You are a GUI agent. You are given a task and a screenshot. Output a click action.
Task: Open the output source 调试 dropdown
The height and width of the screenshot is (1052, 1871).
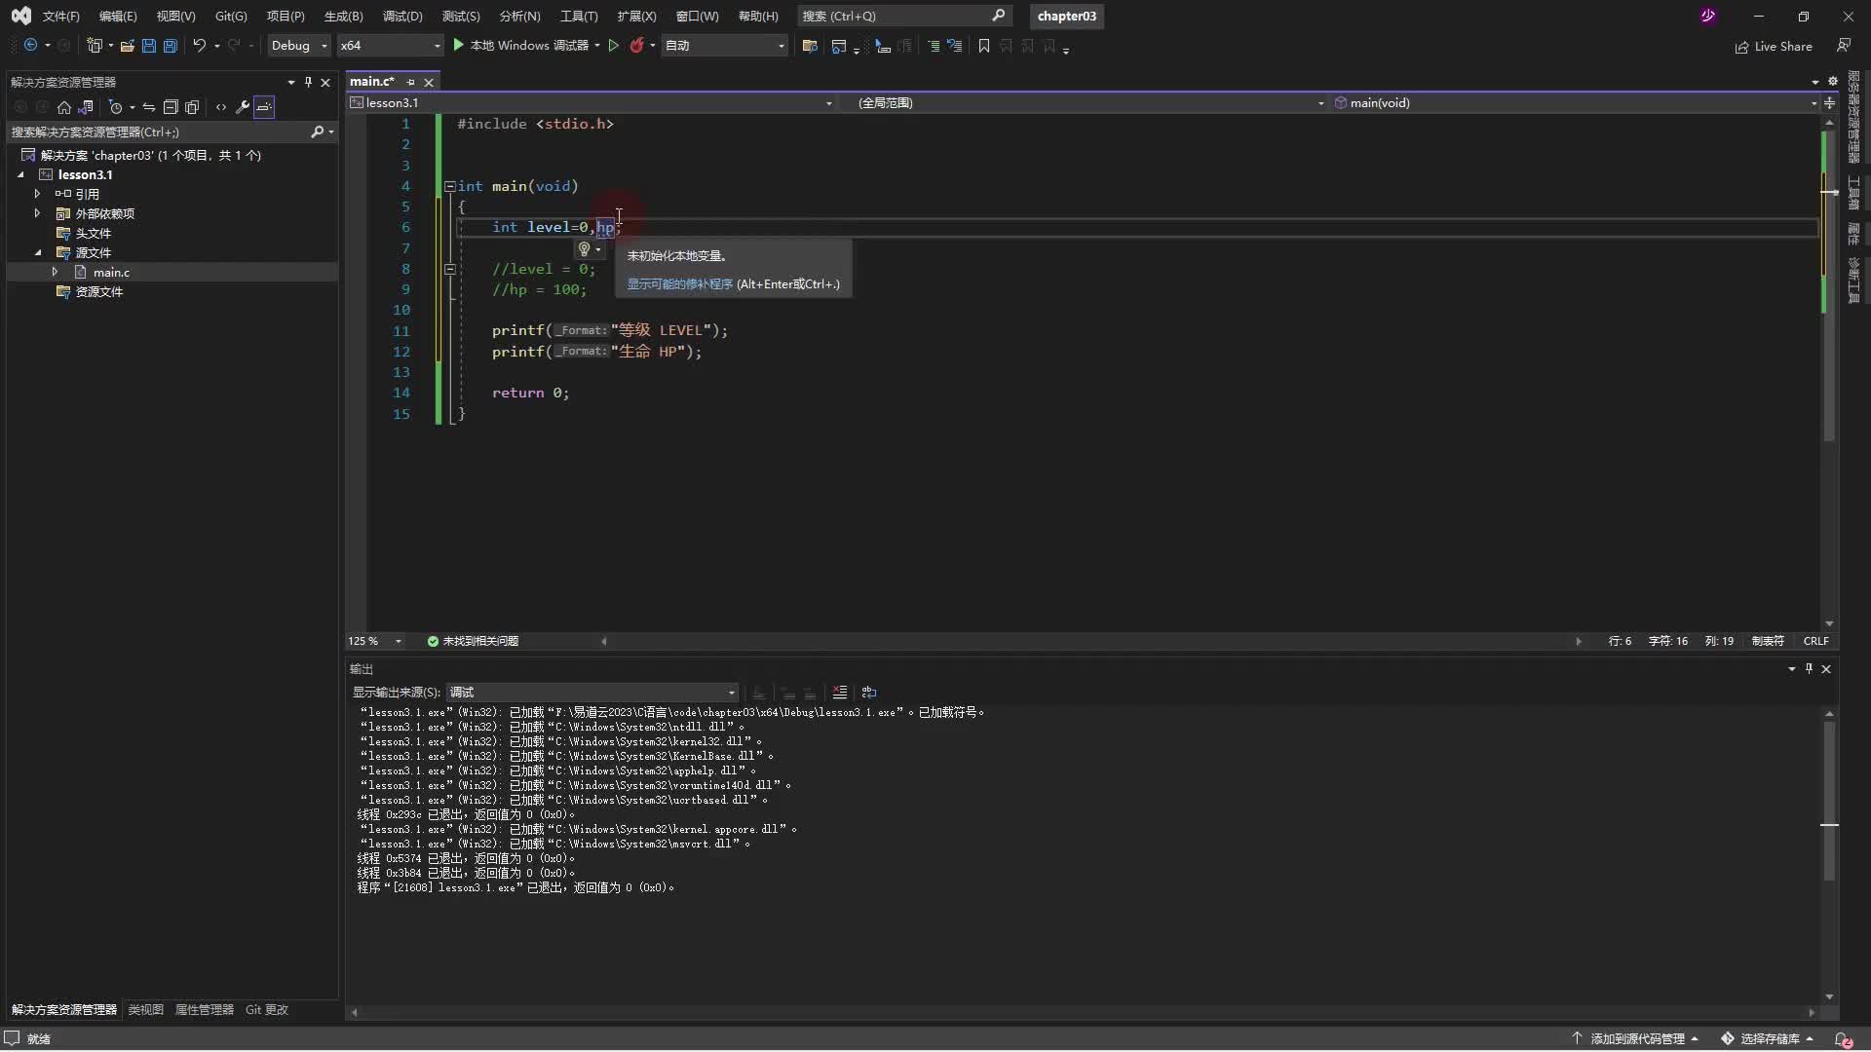pos(592,693)
